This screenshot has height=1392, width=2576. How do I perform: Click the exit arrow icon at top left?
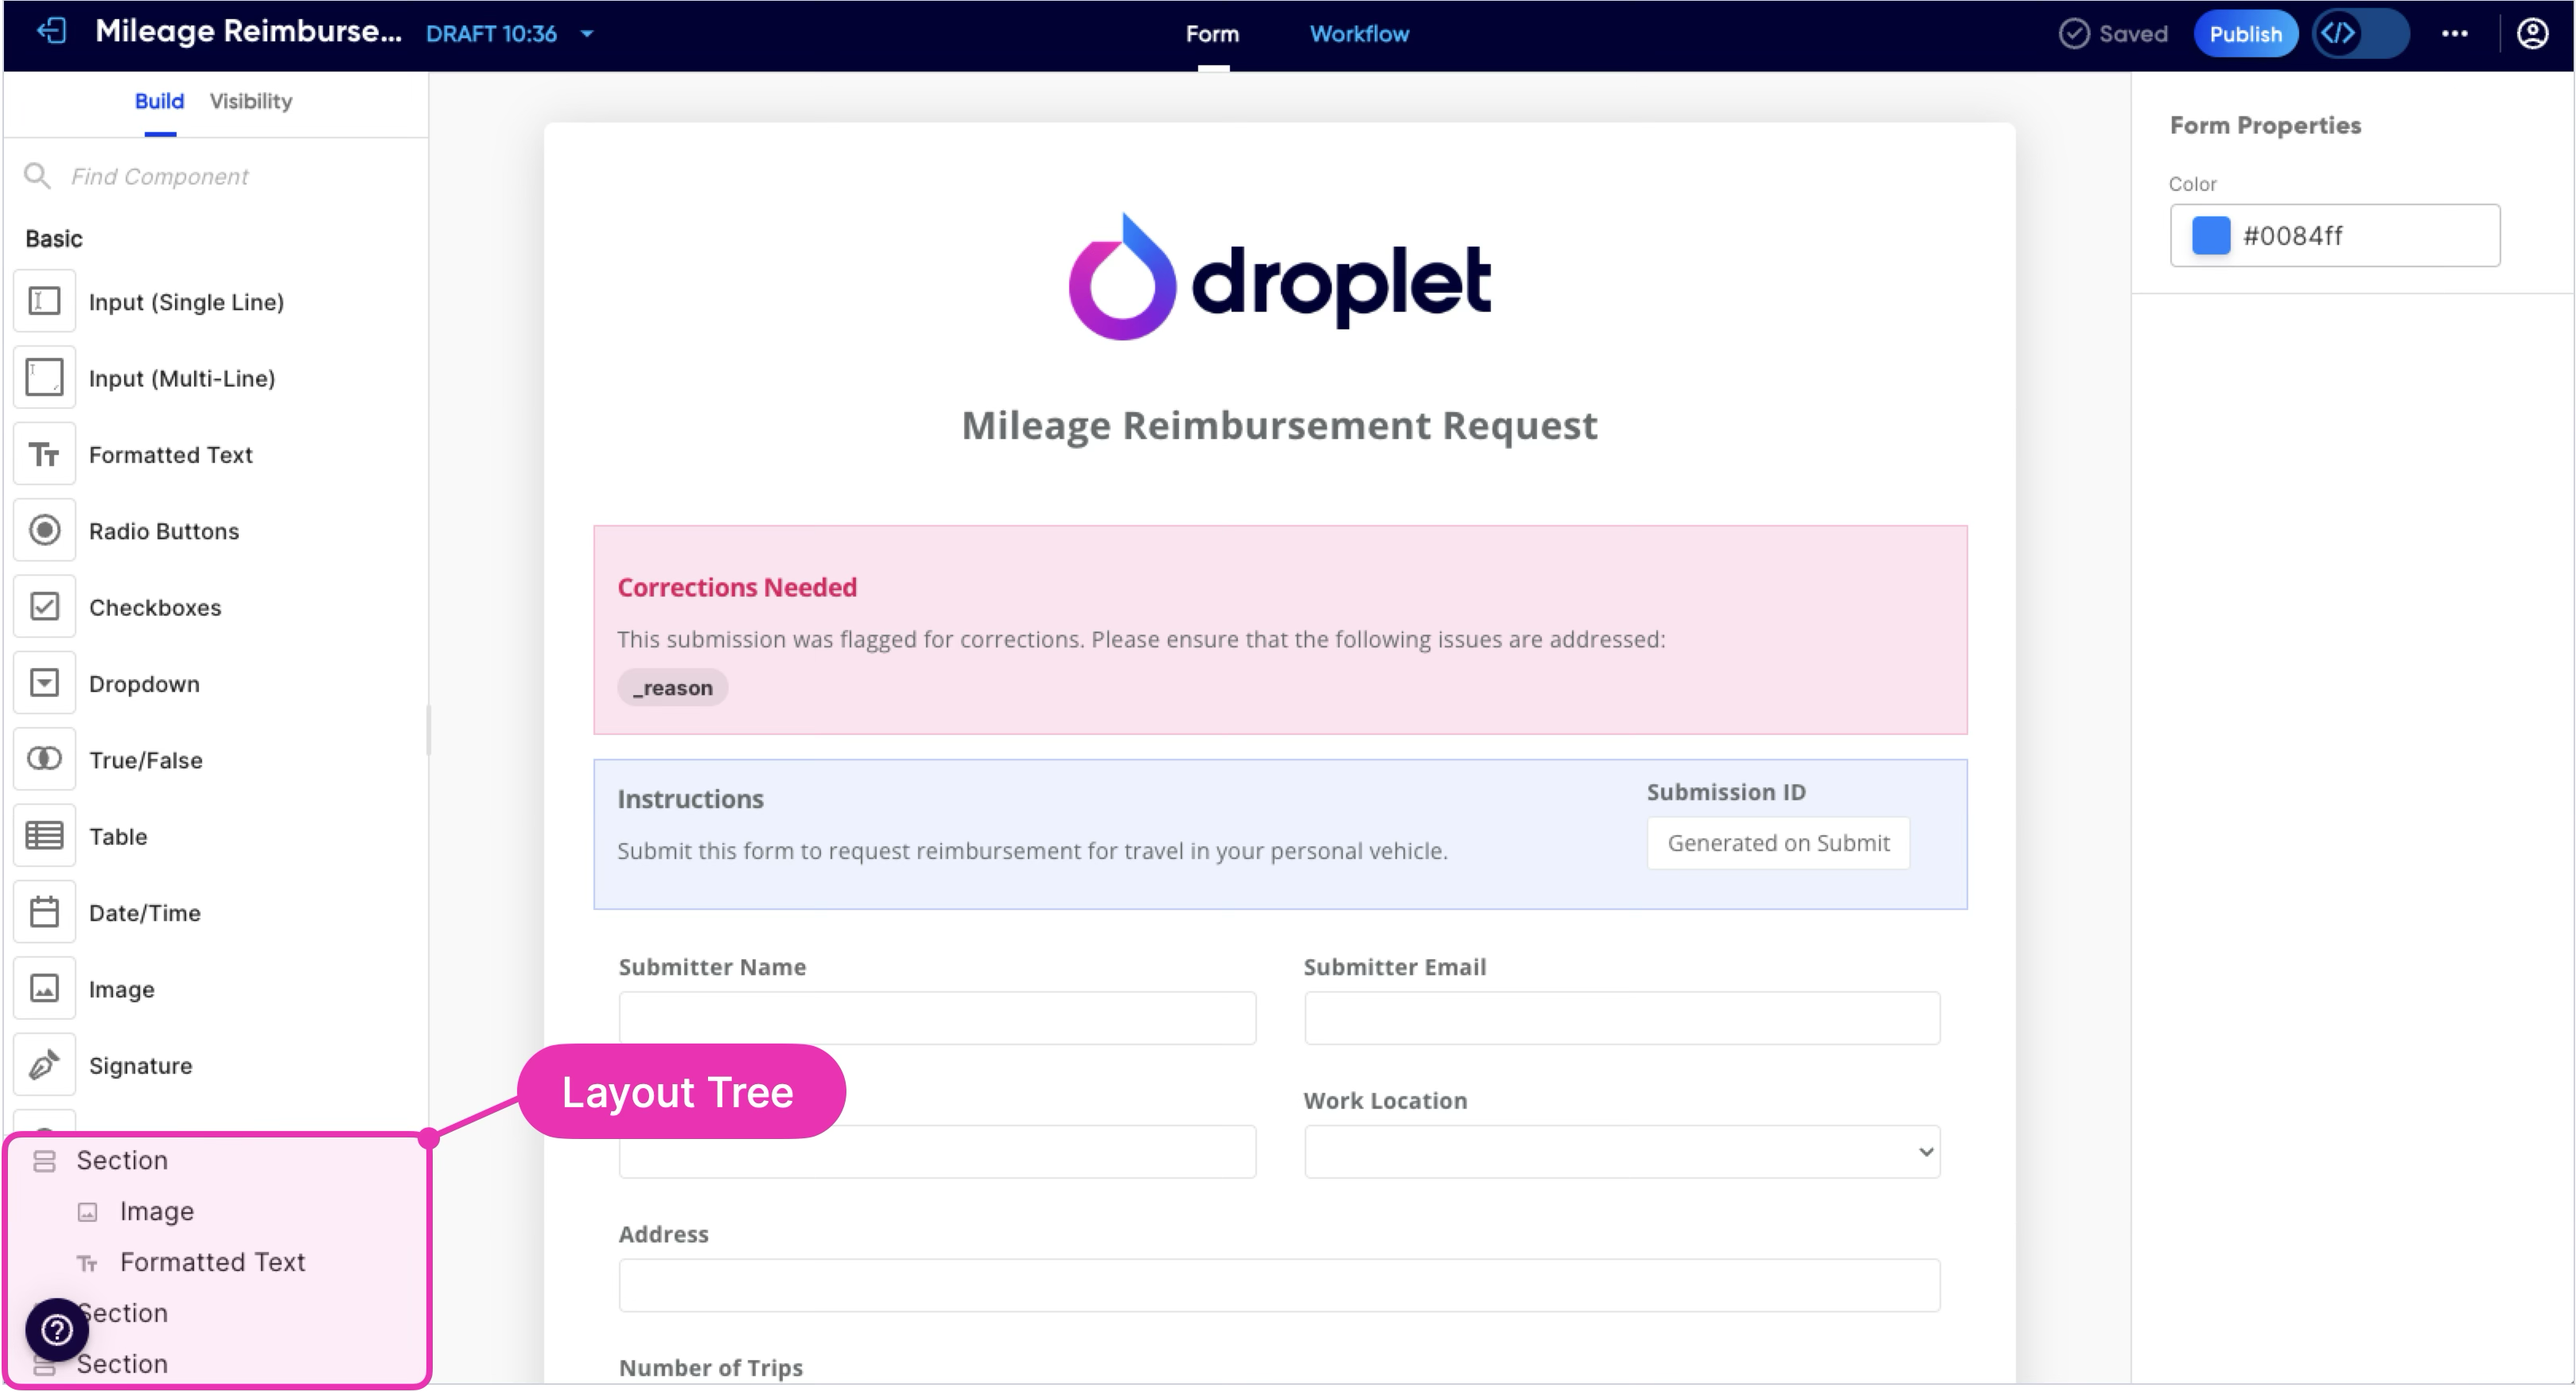point(51,32)
